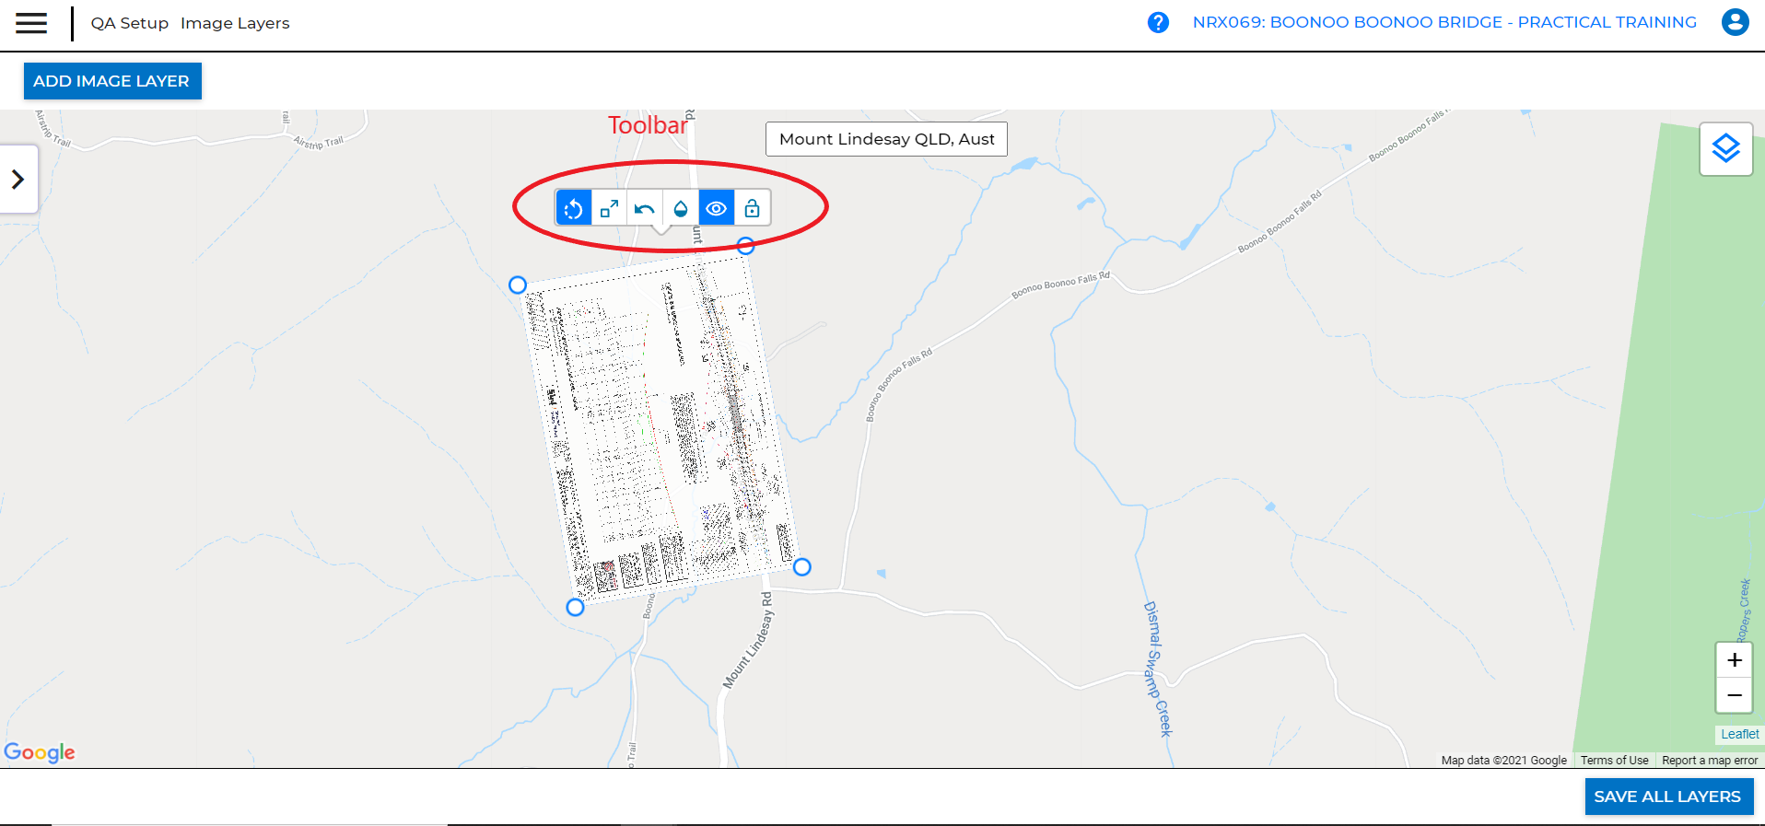Open the user account profile icon
Viewport: 1765px width, 826px height.
(x=1735, y=22)
